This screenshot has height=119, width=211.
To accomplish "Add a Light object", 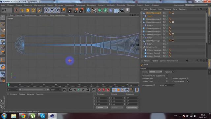I will click(128, 10).
